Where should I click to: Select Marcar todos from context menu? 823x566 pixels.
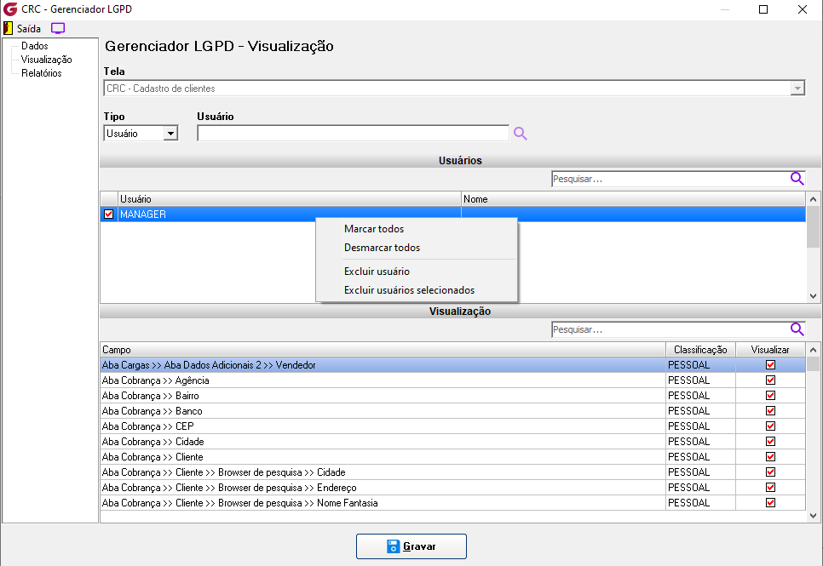[x=374, y=229]
